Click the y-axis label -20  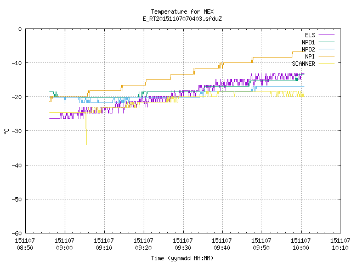tap(17, 97)
